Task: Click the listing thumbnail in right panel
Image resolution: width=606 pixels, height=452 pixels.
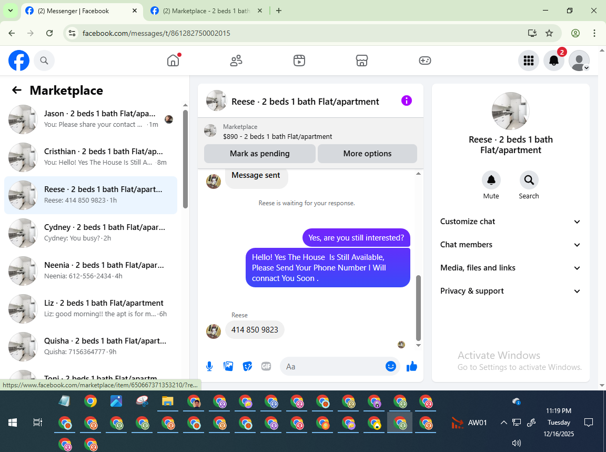Action: [511, 111]
